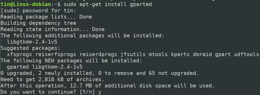This screenshot has width=260, height=95.
Task: Click the jfsutils package name
Action: tap(133, 54)
